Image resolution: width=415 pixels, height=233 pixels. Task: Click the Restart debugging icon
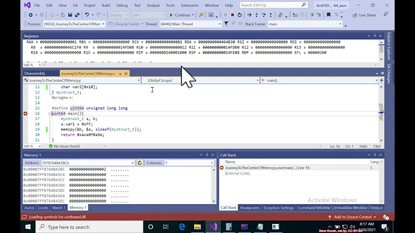click(x=240, y=15)
